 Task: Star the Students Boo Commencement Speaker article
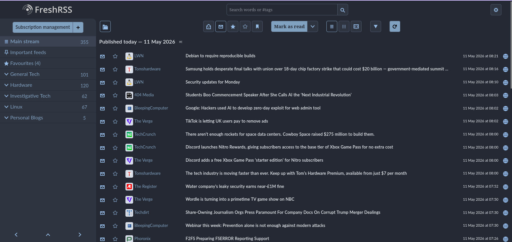point(115,95)
